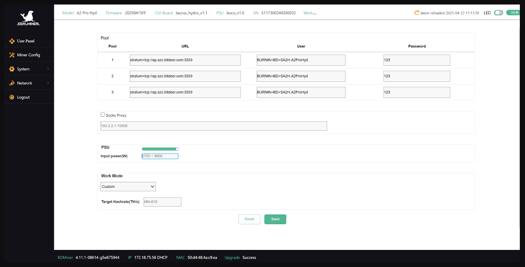Click Pool 3 User field
The width and height of the screenshot is (525, 267).
pyautogui.click(x=301, y=92)
